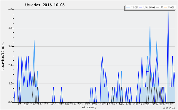178x110 pixels.
Task: Select the 'Bots' legend label
Action: pos(171,7)
